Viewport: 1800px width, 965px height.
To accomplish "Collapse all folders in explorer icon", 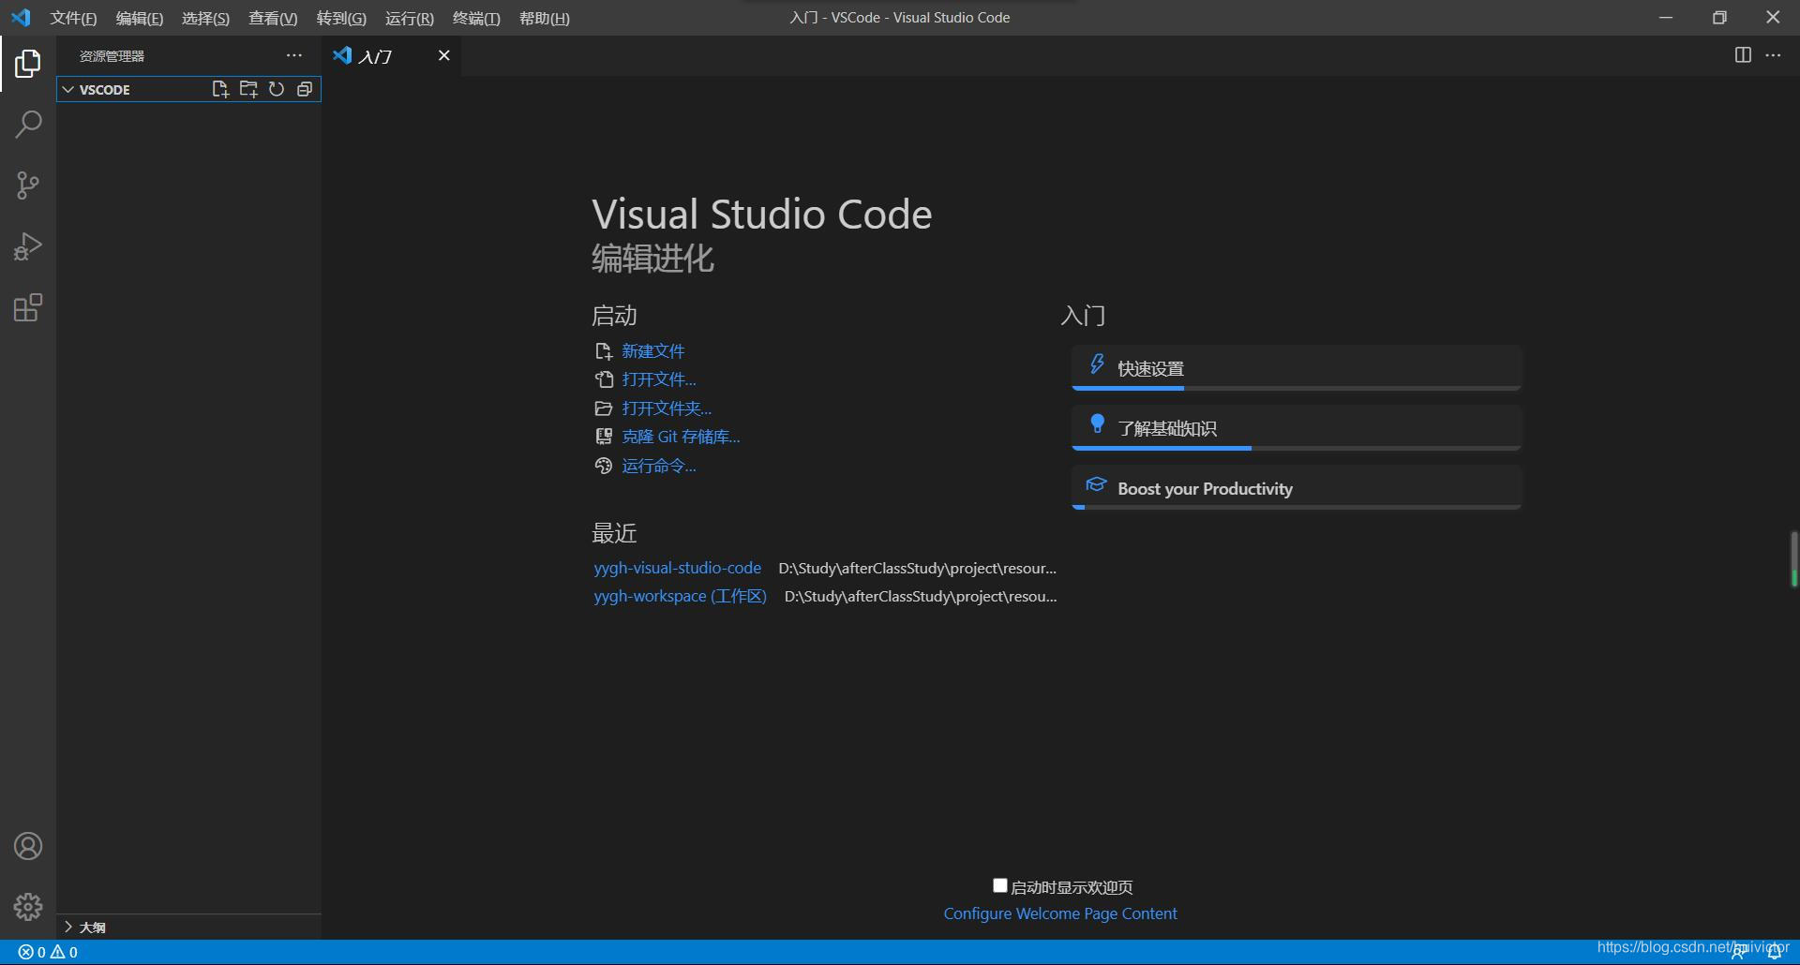I will click(305, 89).
